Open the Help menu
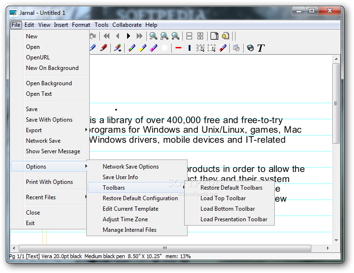 click(151, 25)
